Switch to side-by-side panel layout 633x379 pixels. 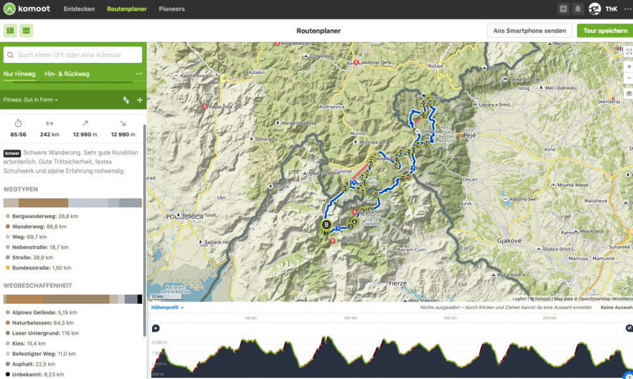pyautogui.click(x=11, y=30)
